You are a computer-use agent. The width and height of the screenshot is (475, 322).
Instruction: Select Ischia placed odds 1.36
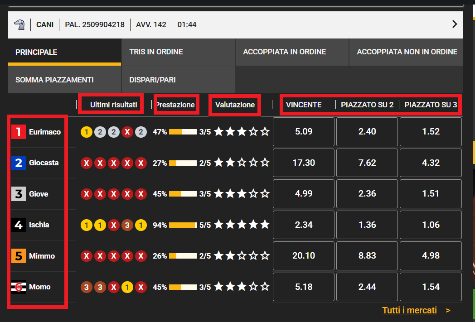[x=367, y=225]
